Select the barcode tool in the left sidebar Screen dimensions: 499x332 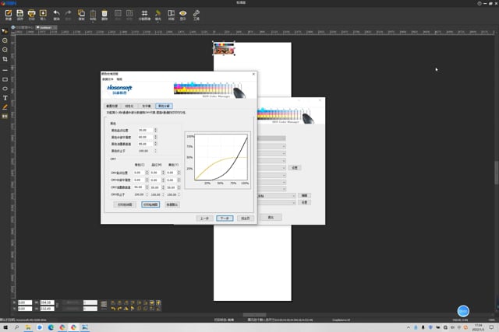tap(5, 117)
